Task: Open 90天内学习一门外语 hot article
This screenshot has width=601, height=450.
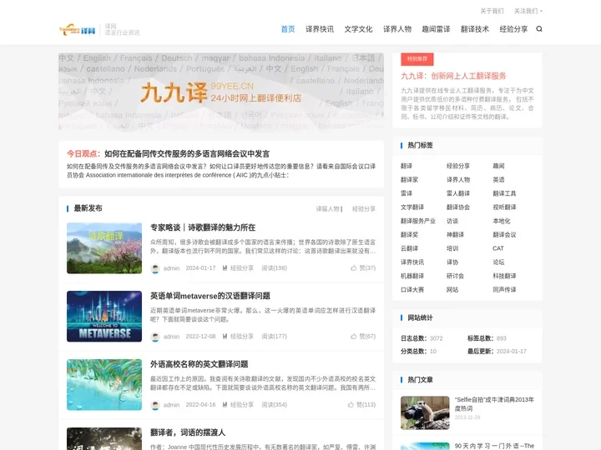Action: (494, 446)
